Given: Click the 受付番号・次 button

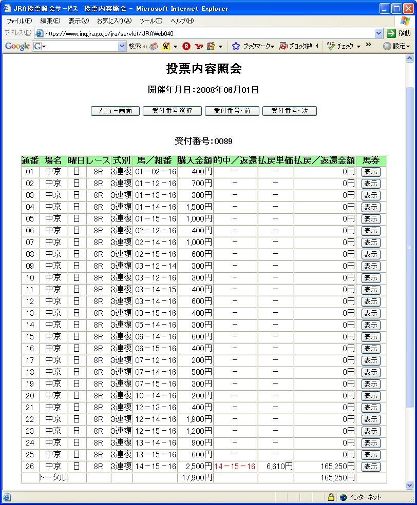Looking at the screenshot, I should click(x=290, y=111).
